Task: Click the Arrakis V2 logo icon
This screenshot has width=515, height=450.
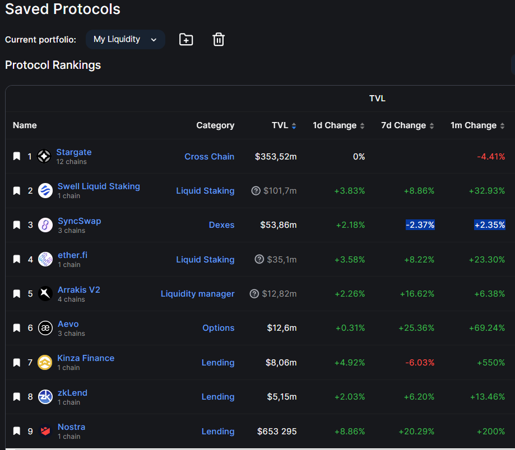Action: (45, 293)
